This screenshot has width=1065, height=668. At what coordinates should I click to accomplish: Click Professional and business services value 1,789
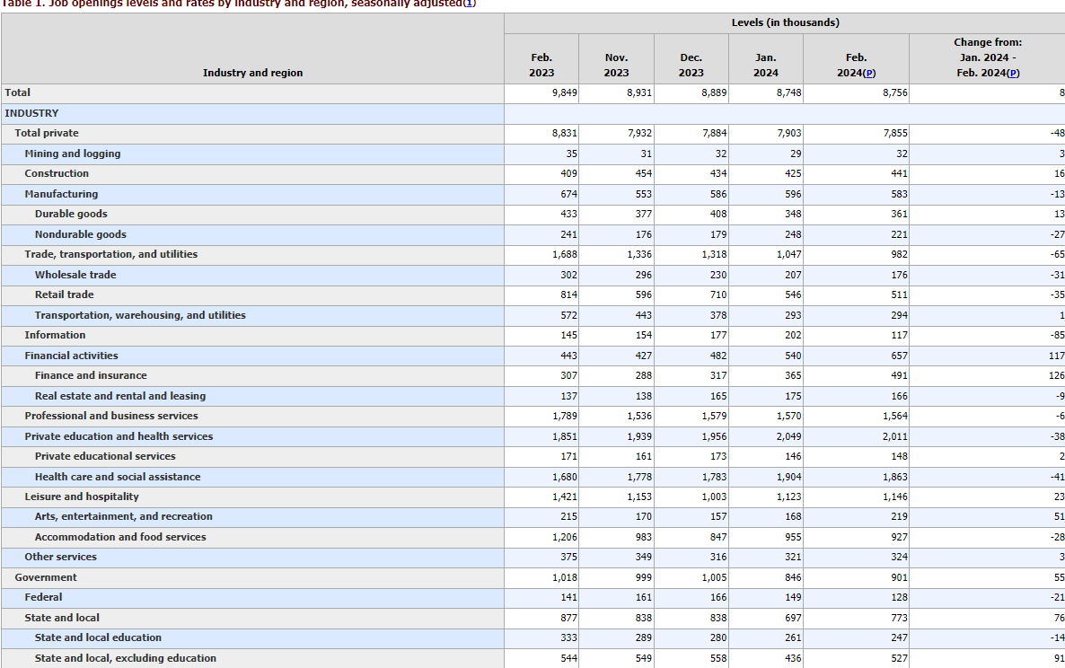coord(565,416)
